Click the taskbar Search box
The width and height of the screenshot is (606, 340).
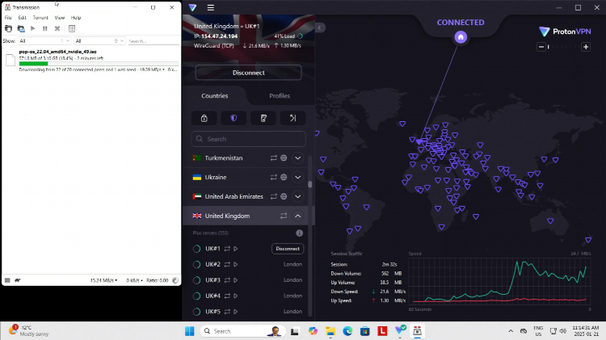coord(242,331)
